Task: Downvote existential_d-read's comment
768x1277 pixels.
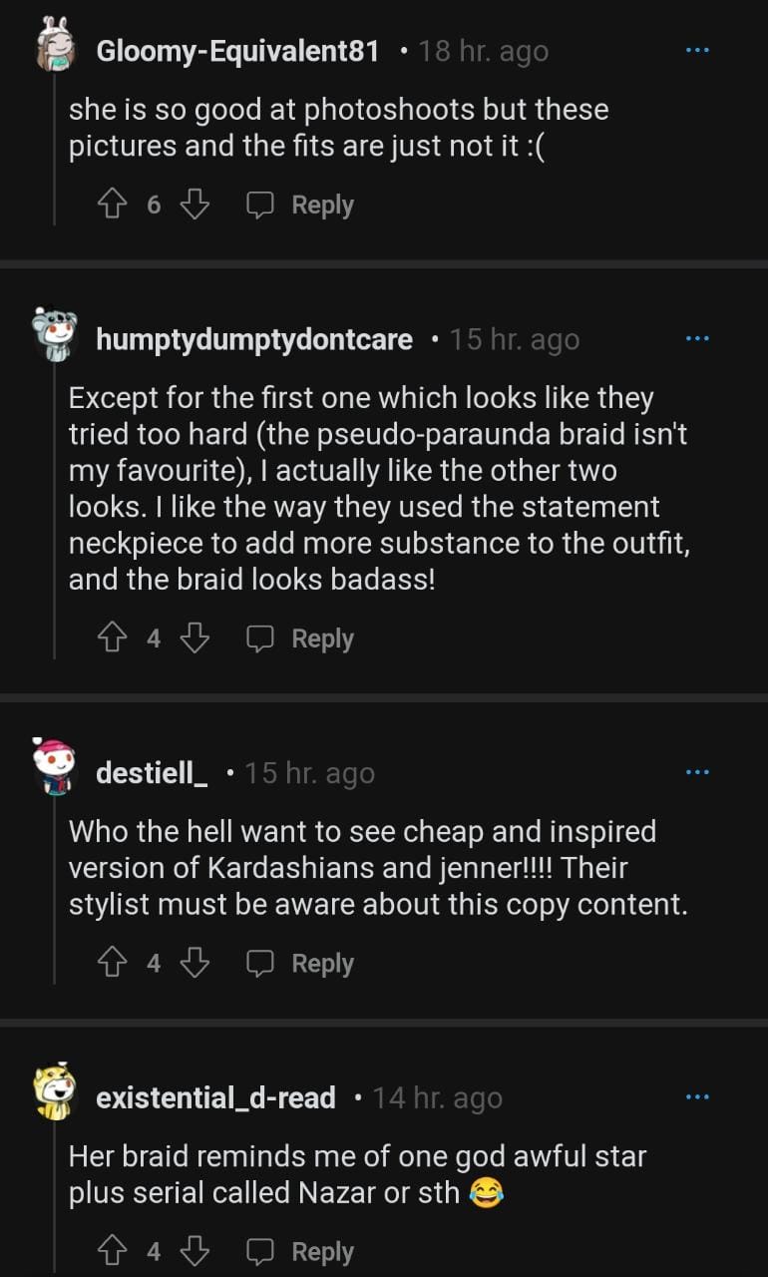Action: pyautogui.click(x=195, y=1251)
